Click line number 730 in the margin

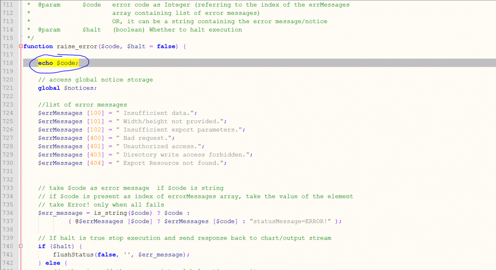tap(8, 163)
